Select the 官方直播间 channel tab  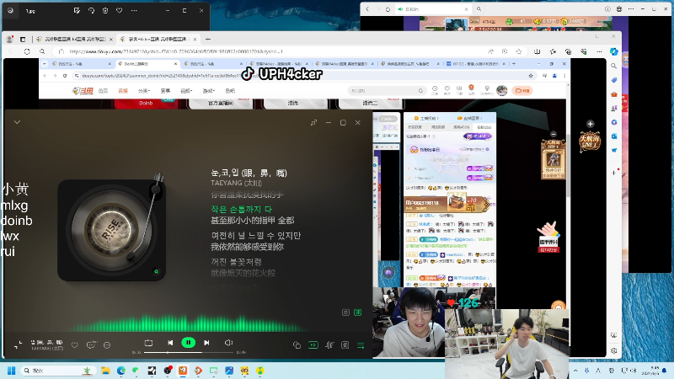coord(221,103)
